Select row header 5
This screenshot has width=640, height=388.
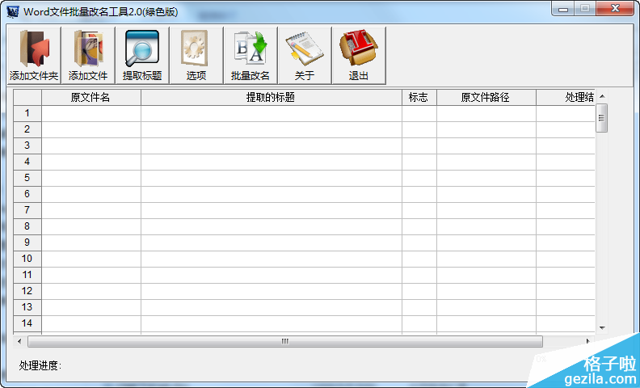(27, 178)
